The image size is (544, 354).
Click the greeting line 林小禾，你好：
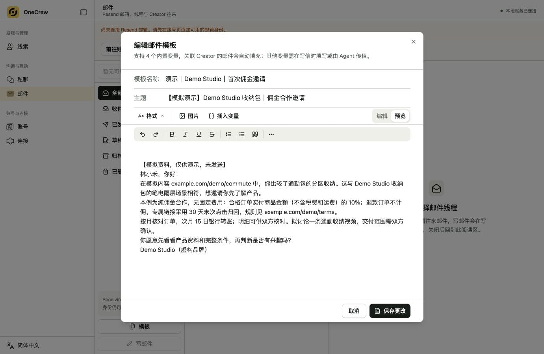(160, 174)
